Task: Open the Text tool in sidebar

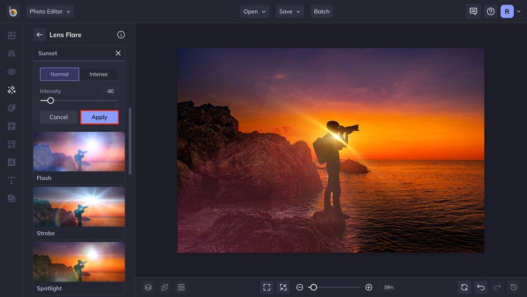Action: [x=11, y=180]
